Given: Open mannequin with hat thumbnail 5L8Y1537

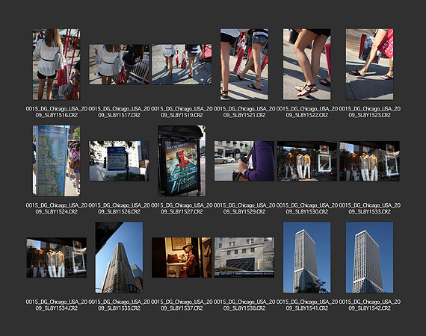Looking at the screenshot, I should [182, 258].
